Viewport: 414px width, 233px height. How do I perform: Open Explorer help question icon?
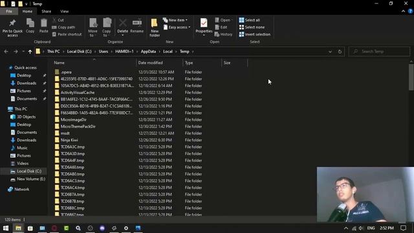[x=410, y=11]
